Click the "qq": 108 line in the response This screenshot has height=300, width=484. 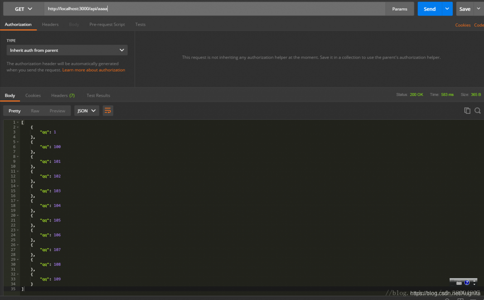pos(50,265)
